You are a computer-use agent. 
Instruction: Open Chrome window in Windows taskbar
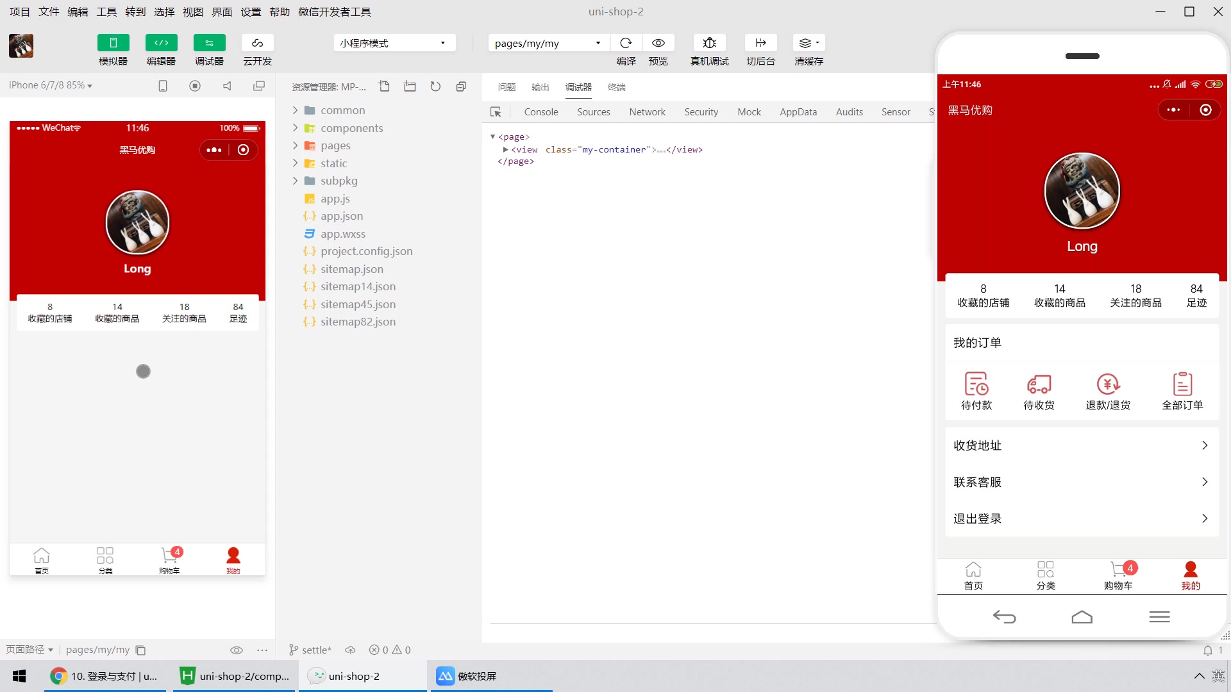(105, 676)
